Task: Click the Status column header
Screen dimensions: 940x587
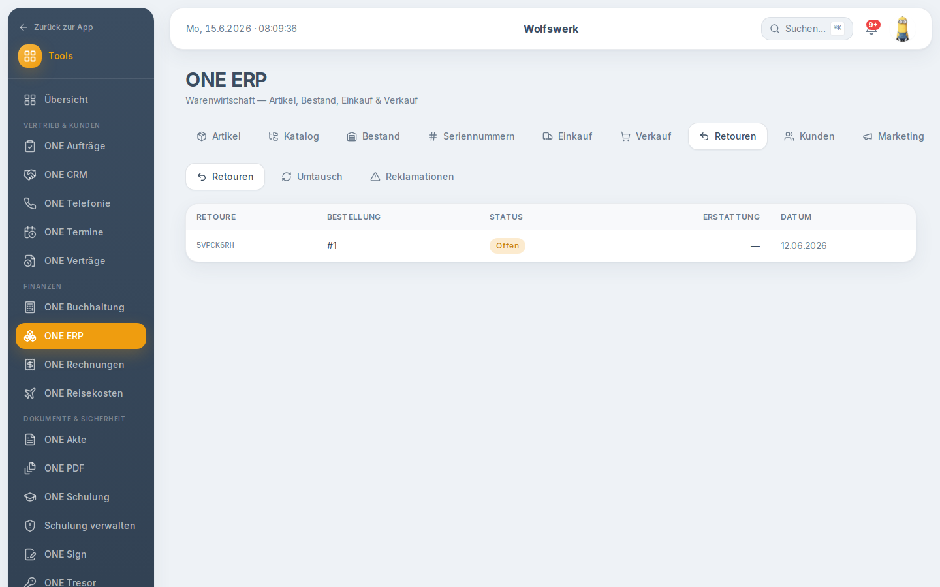Action: (x=506, y=217)
